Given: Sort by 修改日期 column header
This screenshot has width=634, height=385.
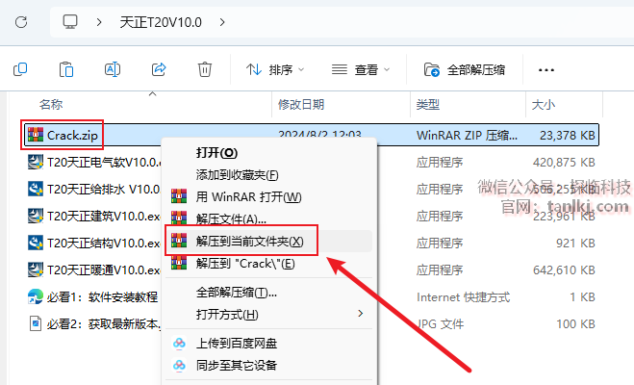Looking at the screenshot, I should tap(301, 105).
